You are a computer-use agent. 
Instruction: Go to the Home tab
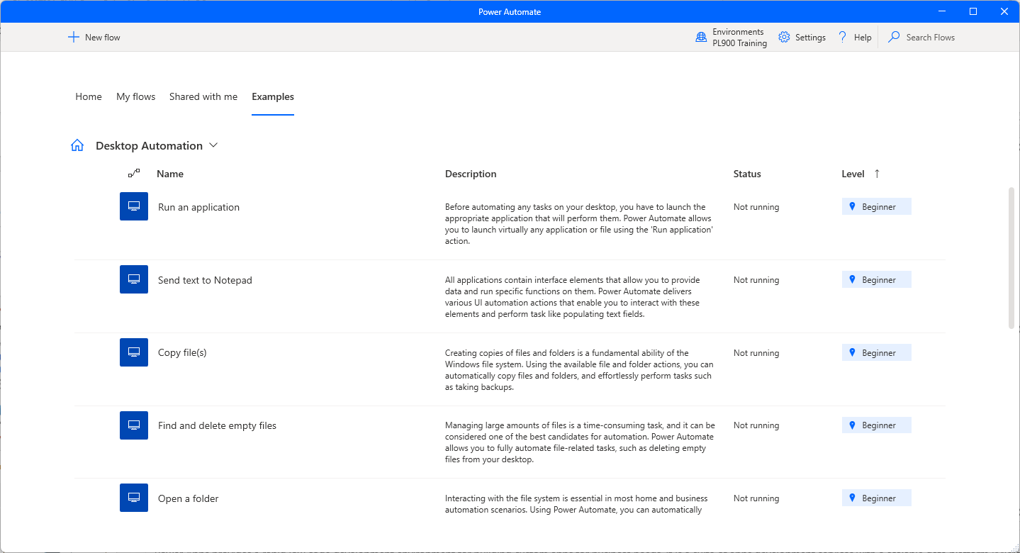(x=89, y=96)
